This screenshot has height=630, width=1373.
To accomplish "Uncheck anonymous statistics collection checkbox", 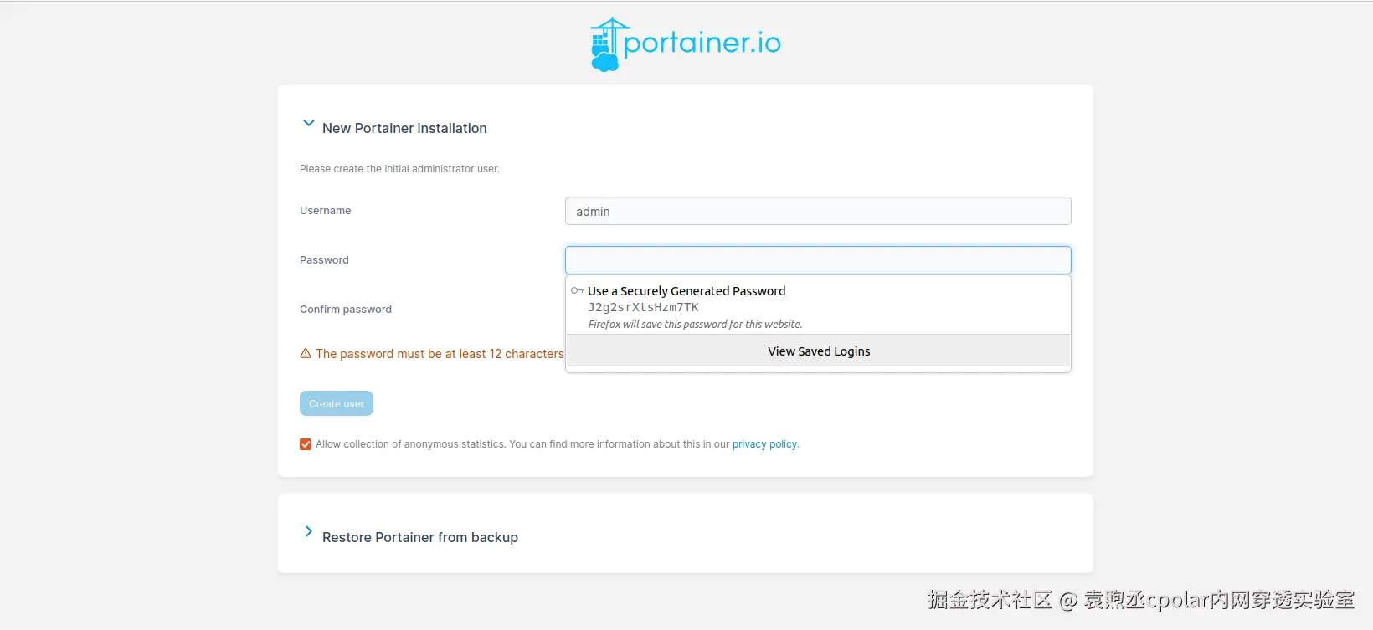I will coord(306,444).
